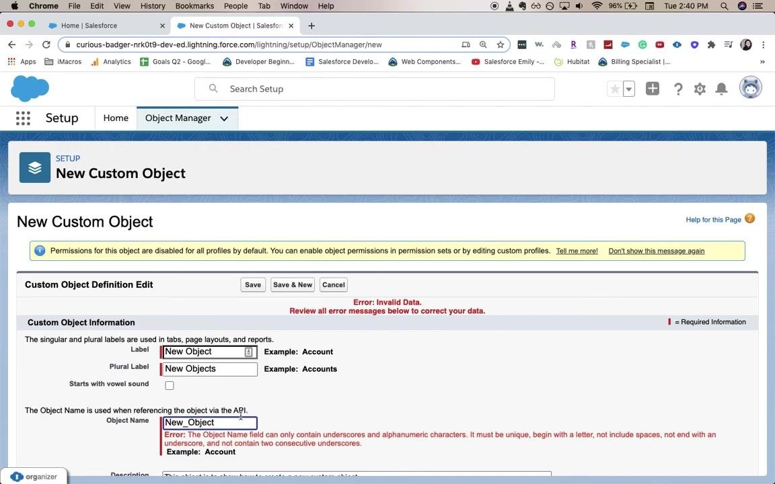The image size is (775, 484).
Task: Bookmark this page with the star icon
Action: (x=501, y=44)
